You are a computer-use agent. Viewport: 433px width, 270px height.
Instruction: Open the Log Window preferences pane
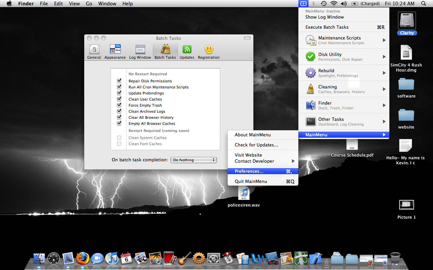point(140,52)
